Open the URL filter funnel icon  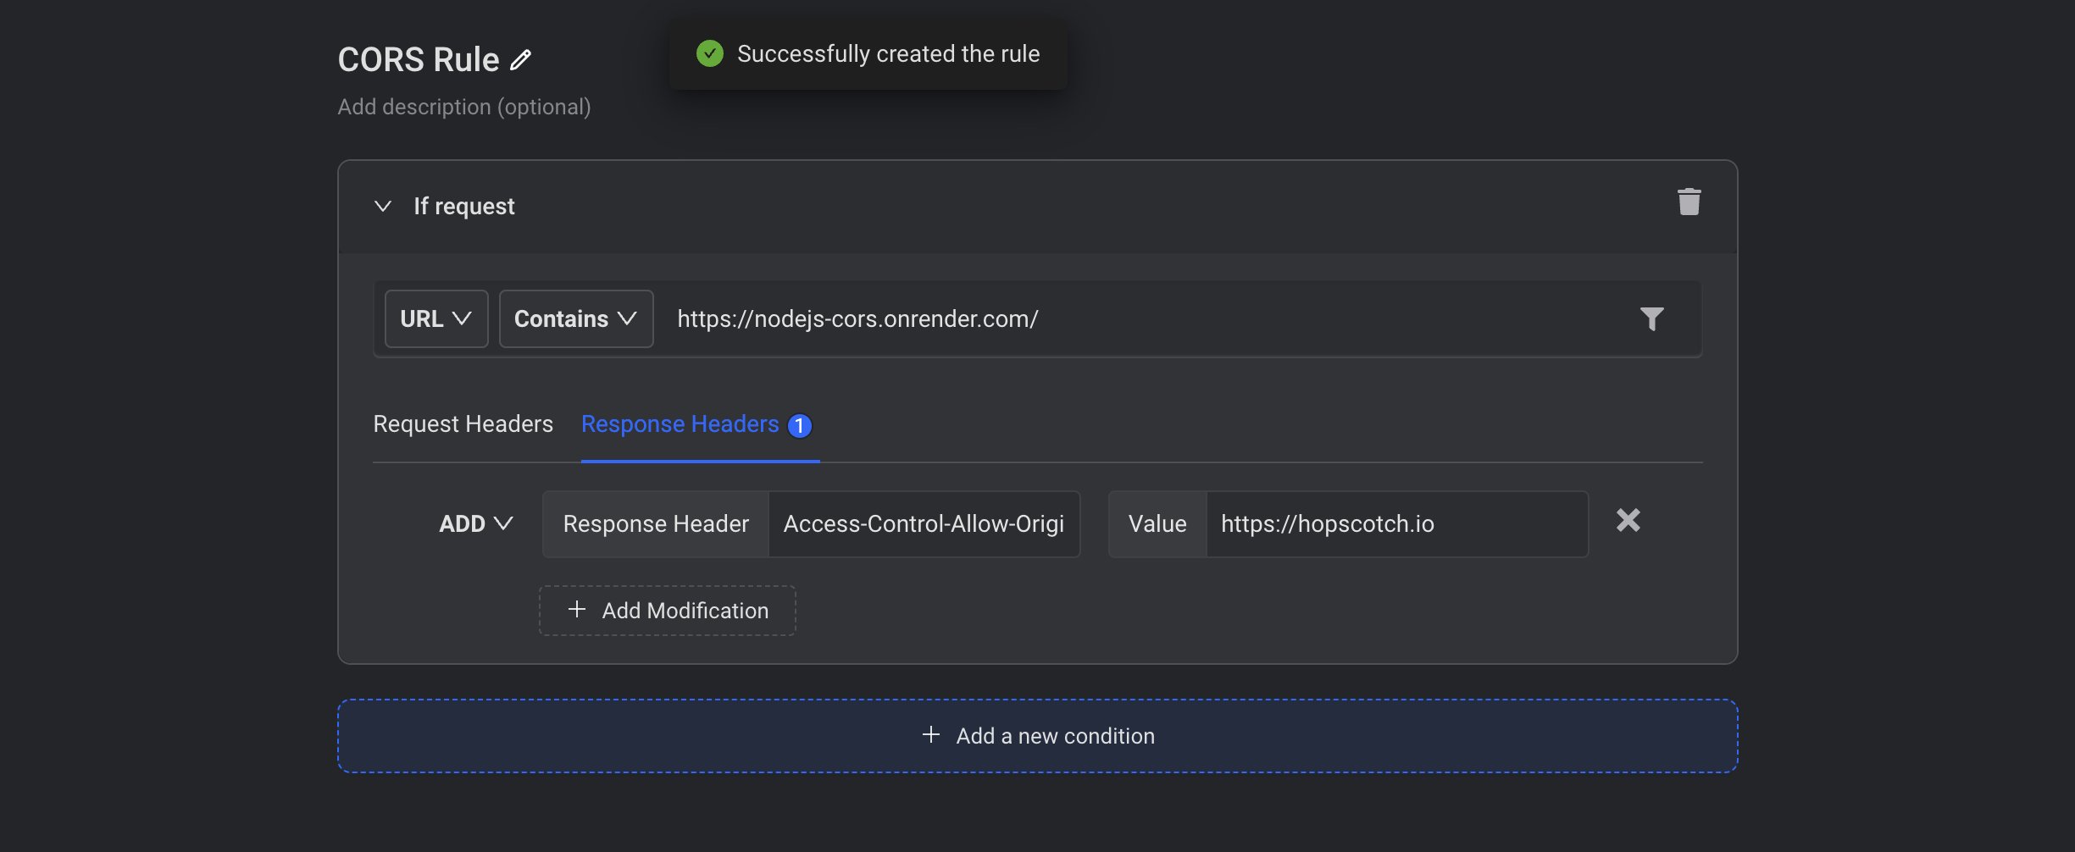coord(1651,318)
